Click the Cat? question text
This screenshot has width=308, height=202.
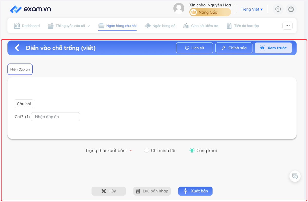[x=19, y=117]
